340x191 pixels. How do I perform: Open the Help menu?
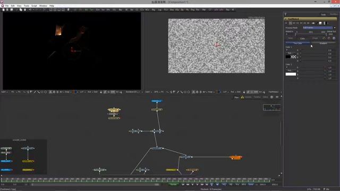pos(52,6)
